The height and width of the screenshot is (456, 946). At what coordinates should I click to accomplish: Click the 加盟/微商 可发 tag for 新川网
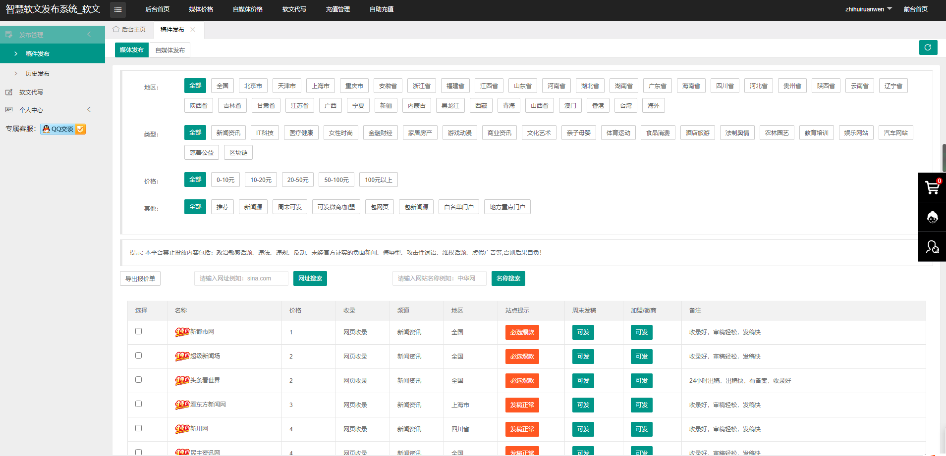642,429
